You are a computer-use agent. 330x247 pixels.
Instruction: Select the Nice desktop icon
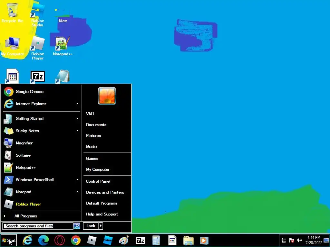point(63,16)
